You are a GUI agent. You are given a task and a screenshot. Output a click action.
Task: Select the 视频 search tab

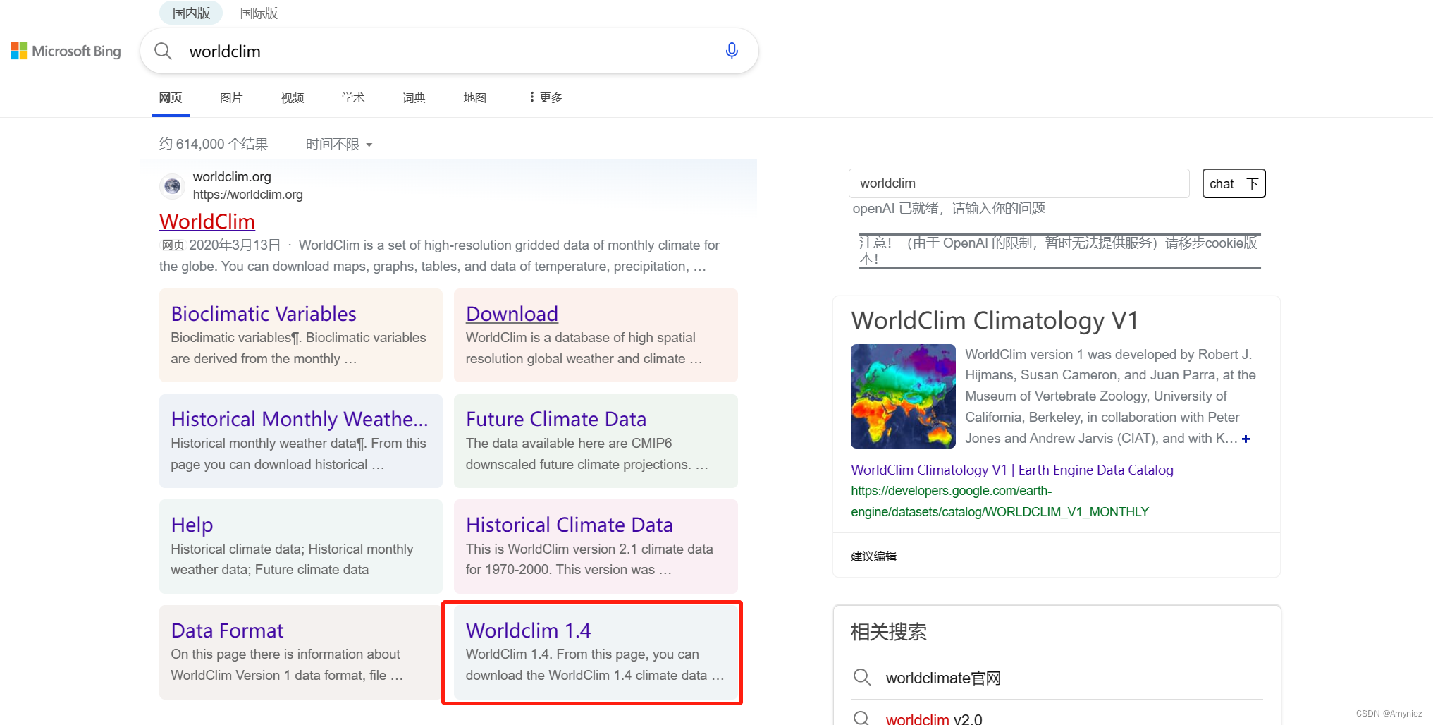[x=293, y=97]
